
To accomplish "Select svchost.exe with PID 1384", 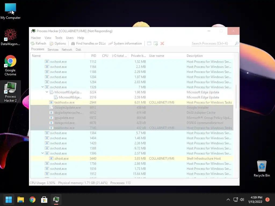I will tap(132, 133).
